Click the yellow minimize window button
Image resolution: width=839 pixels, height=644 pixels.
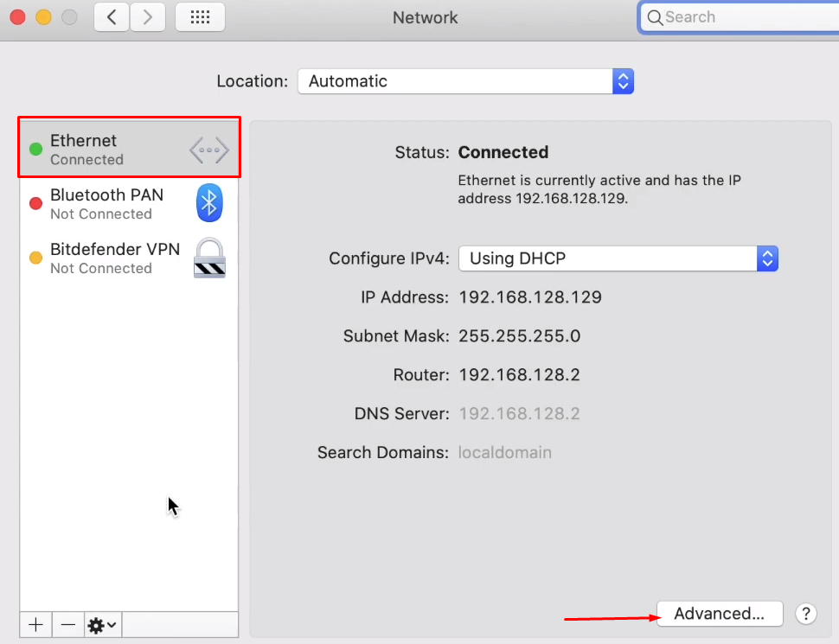coord(43,17)
